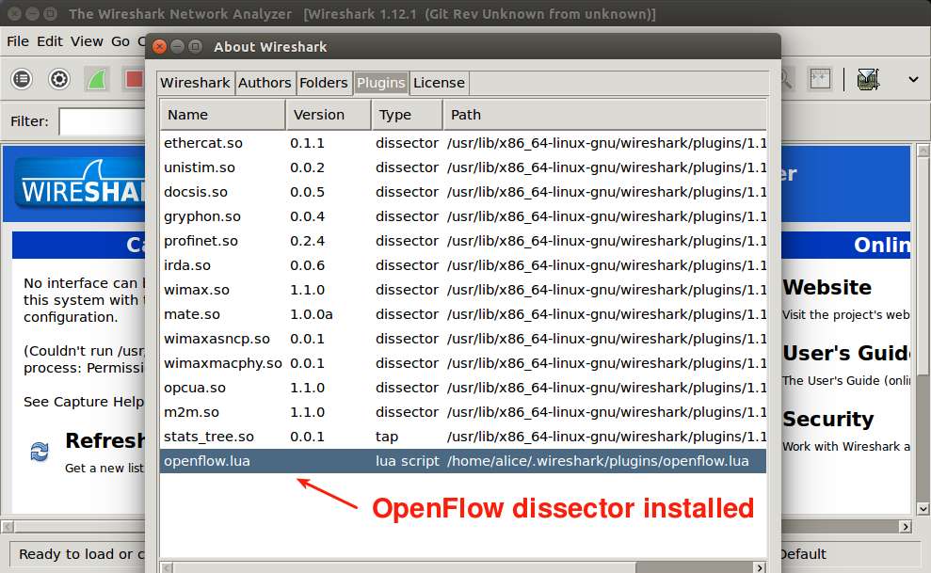The width and height of the screenshot is (931, 573).
Task: Click main window horizontal scrollbar right arrow
Action: [905, 527]
